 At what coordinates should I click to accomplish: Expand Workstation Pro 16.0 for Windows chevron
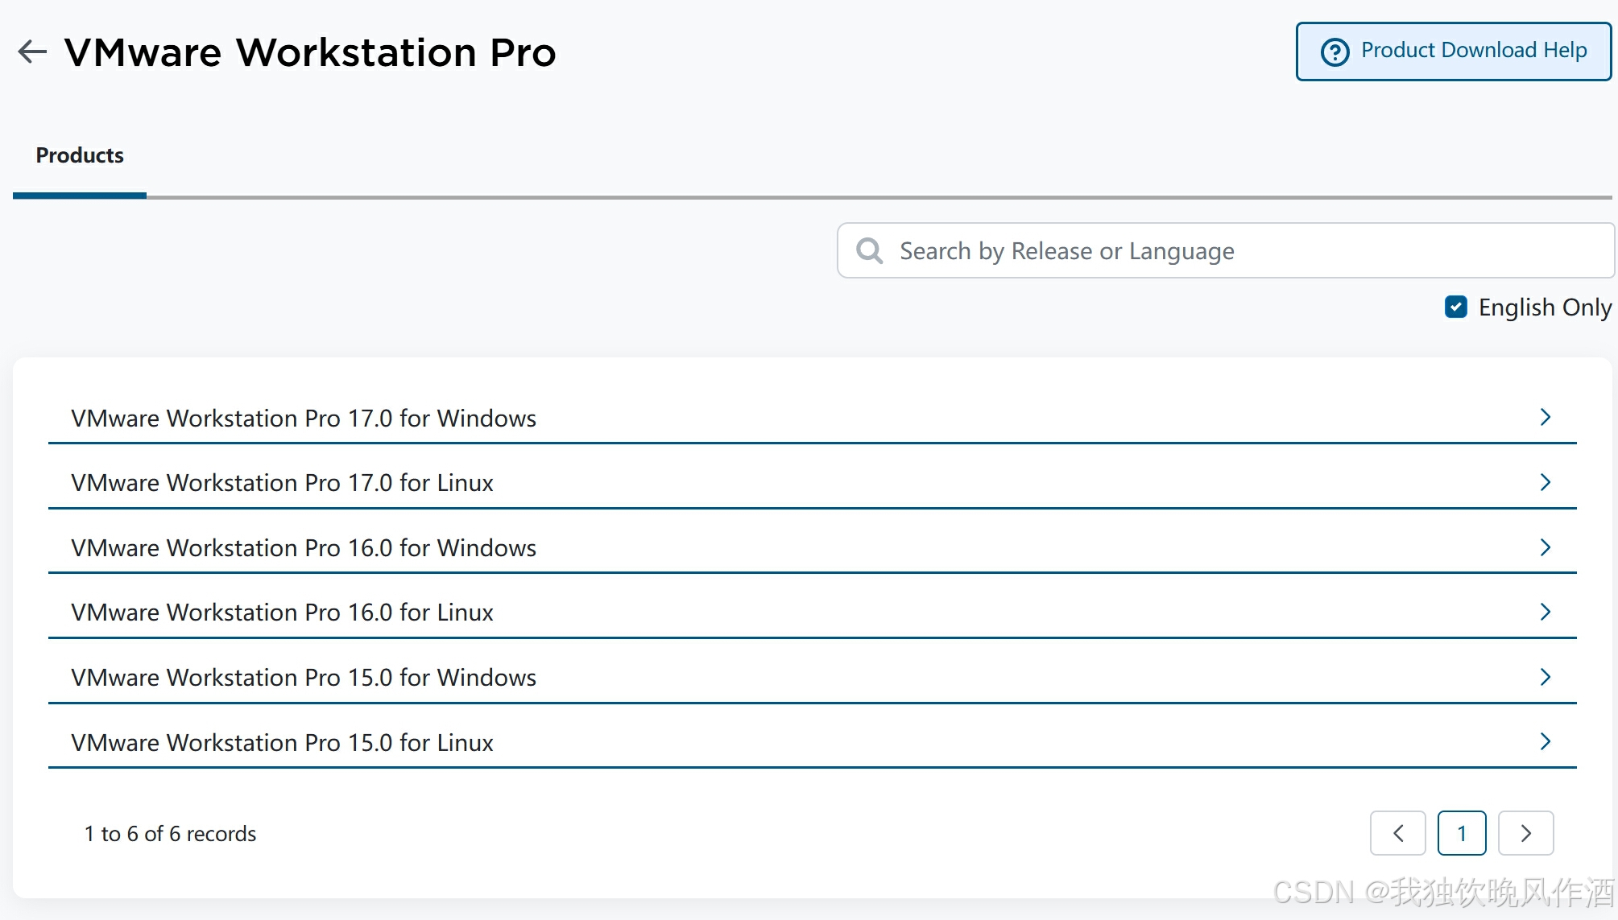1545,547
